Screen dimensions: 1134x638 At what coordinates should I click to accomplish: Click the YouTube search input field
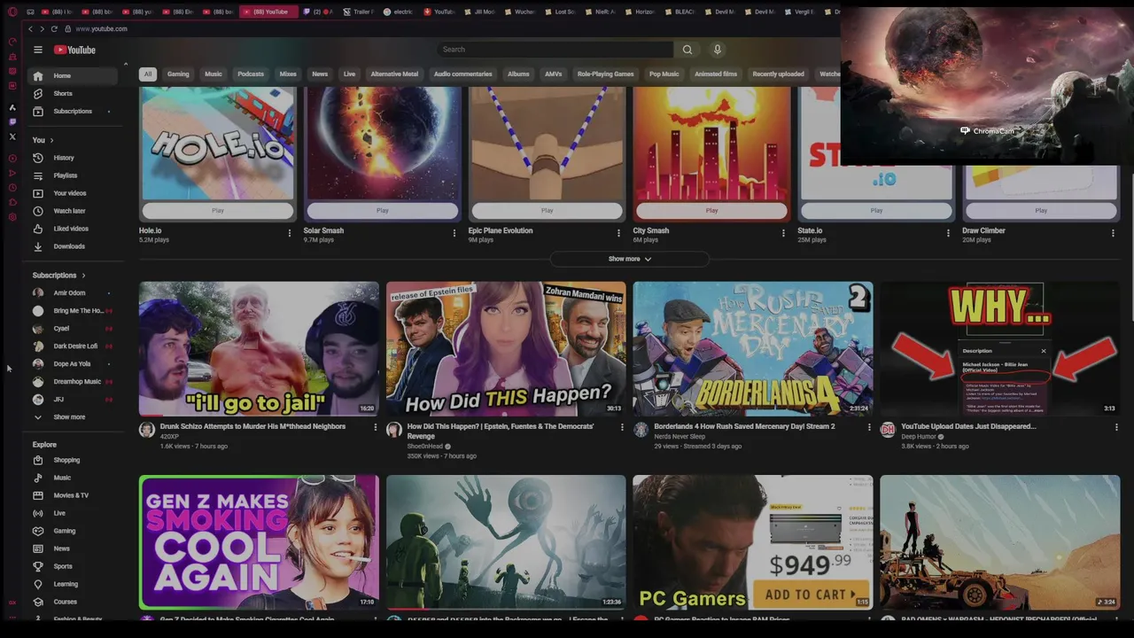pyautogui.click(x=554, y=50)
